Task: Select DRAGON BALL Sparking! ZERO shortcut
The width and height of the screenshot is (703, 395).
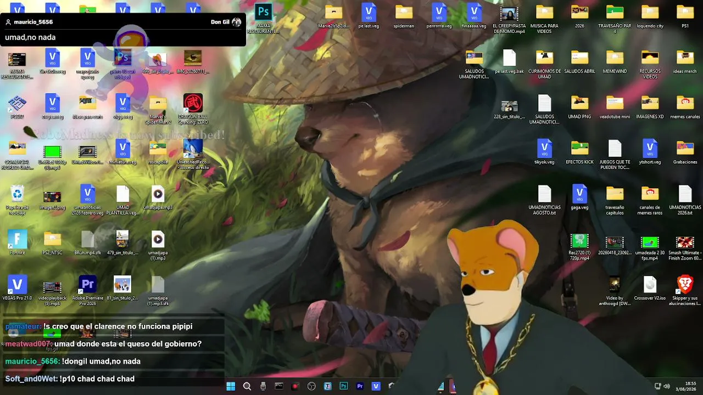Action: pos(193,109)
